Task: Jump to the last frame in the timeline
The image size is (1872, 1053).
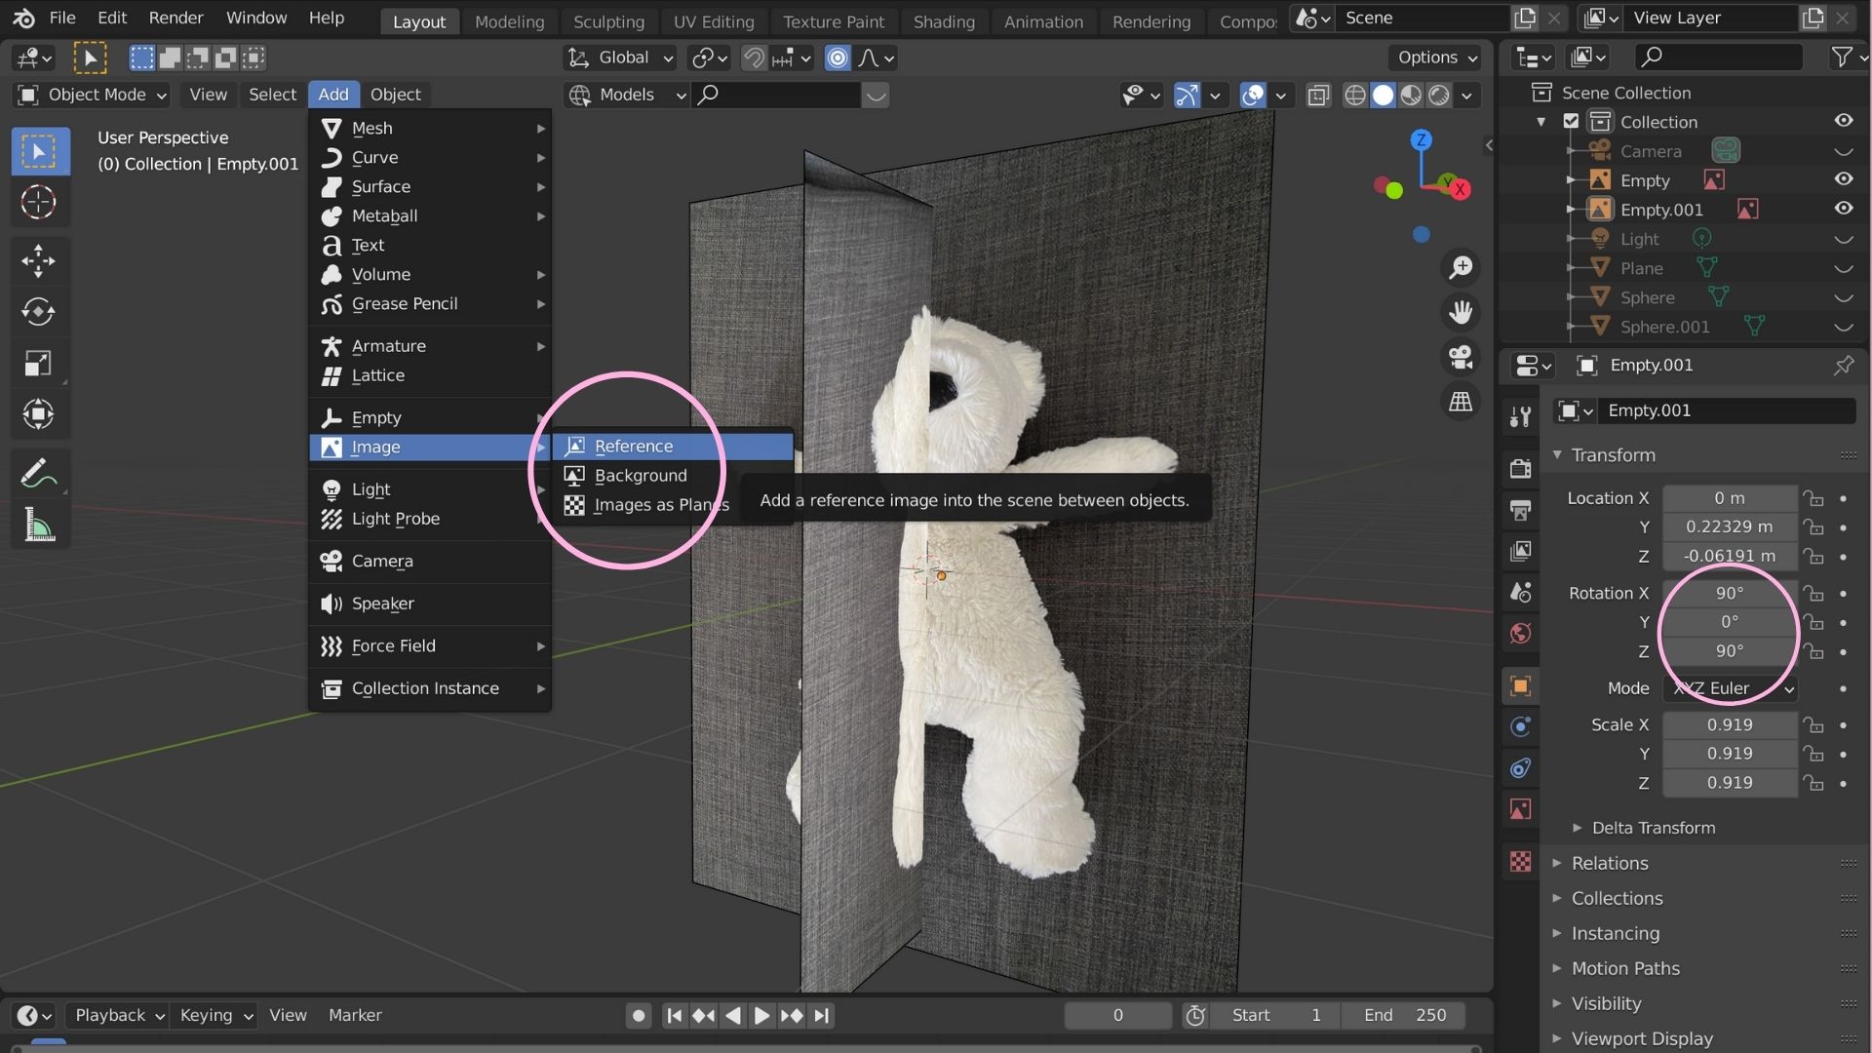Action: (x=821, y=1015)
